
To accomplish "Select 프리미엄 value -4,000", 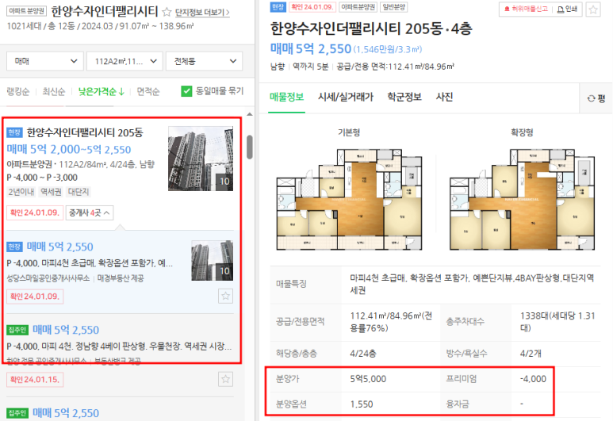I will [x=533, y=379].
